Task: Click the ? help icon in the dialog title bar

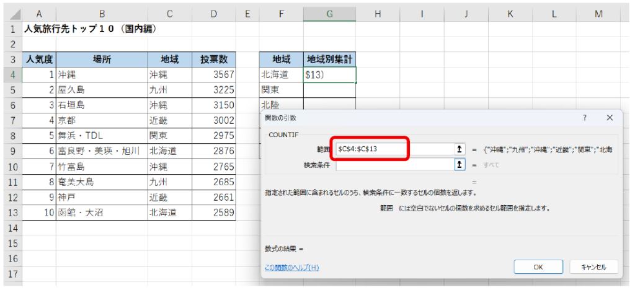Action: pyautogui.click(x=584, y=117)
